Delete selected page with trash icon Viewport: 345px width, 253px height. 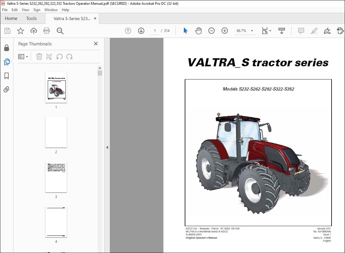pos(39,56)
